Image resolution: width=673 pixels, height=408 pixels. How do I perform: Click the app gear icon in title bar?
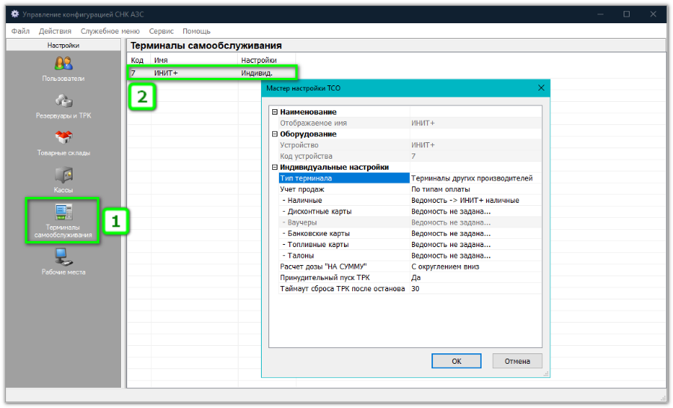click(14, 14)
